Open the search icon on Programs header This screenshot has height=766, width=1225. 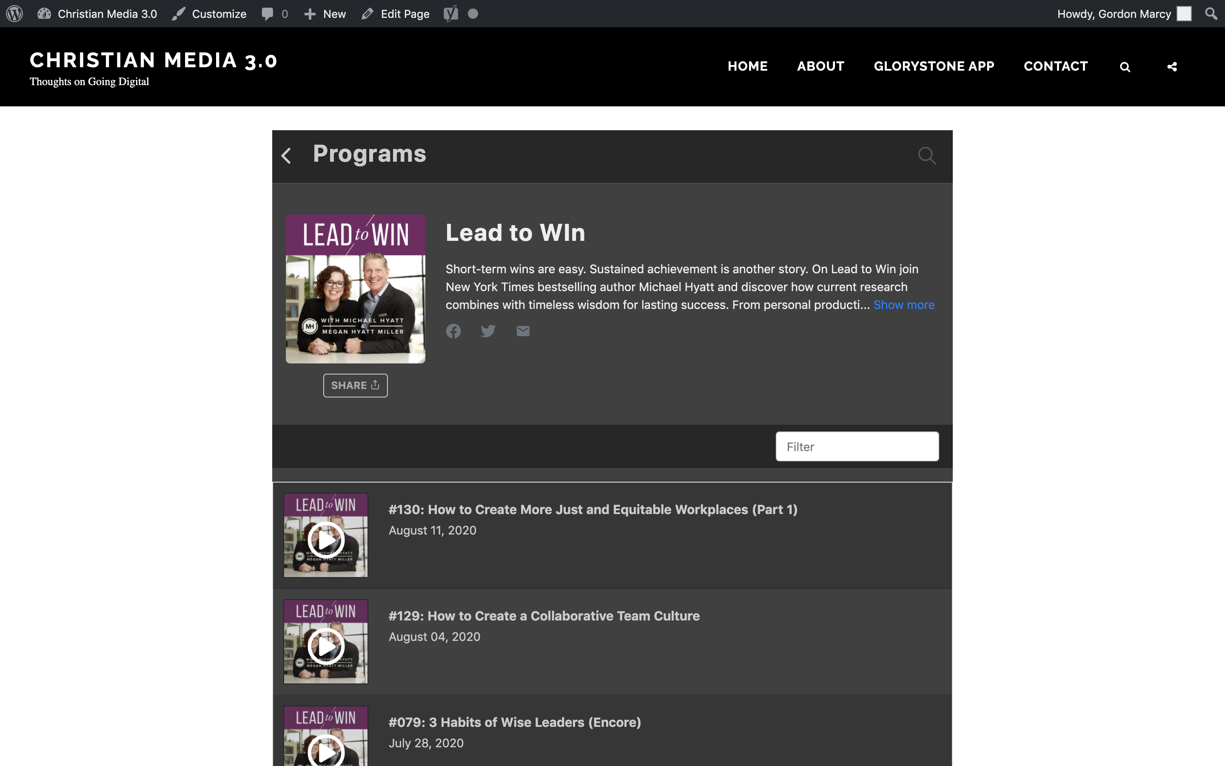pos(928,155)
